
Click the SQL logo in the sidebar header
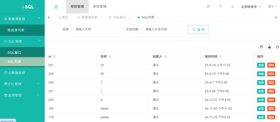coord(29,7)
